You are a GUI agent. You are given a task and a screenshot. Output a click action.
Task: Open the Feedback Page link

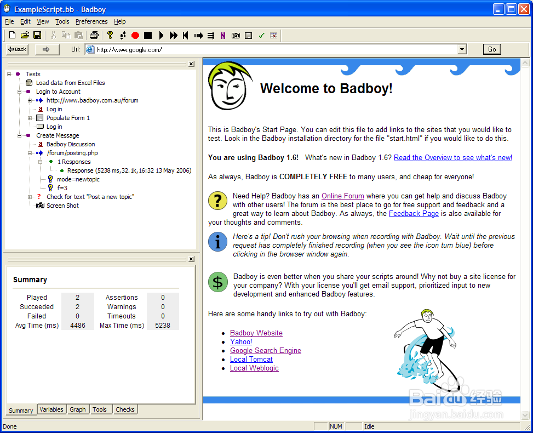tap(414, 214)
